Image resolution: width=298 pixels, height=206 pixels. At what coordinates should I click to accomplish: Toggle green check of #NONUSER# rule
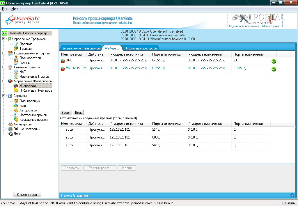[x=274, y=69]
